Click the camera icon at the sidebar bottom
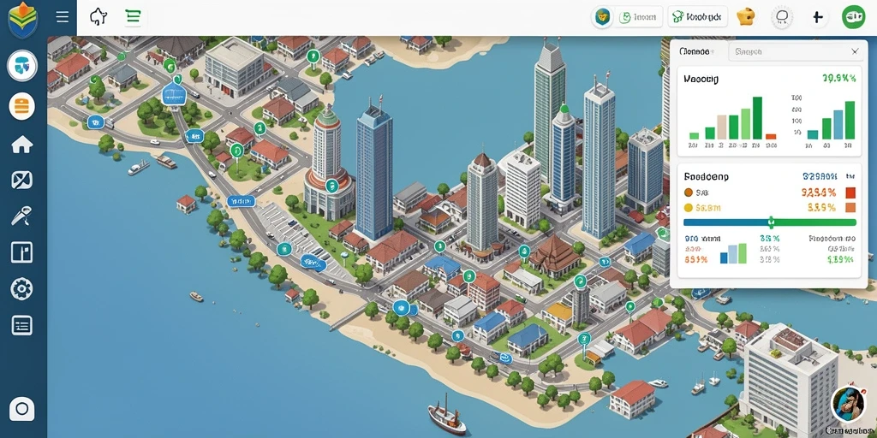This screenshot has width=877, height=438. pos(21,409)
